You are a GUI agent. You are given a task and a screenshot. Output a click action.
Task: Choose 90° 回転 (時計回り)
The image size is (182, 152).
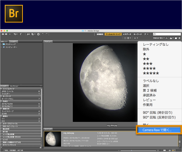[157, 113]
